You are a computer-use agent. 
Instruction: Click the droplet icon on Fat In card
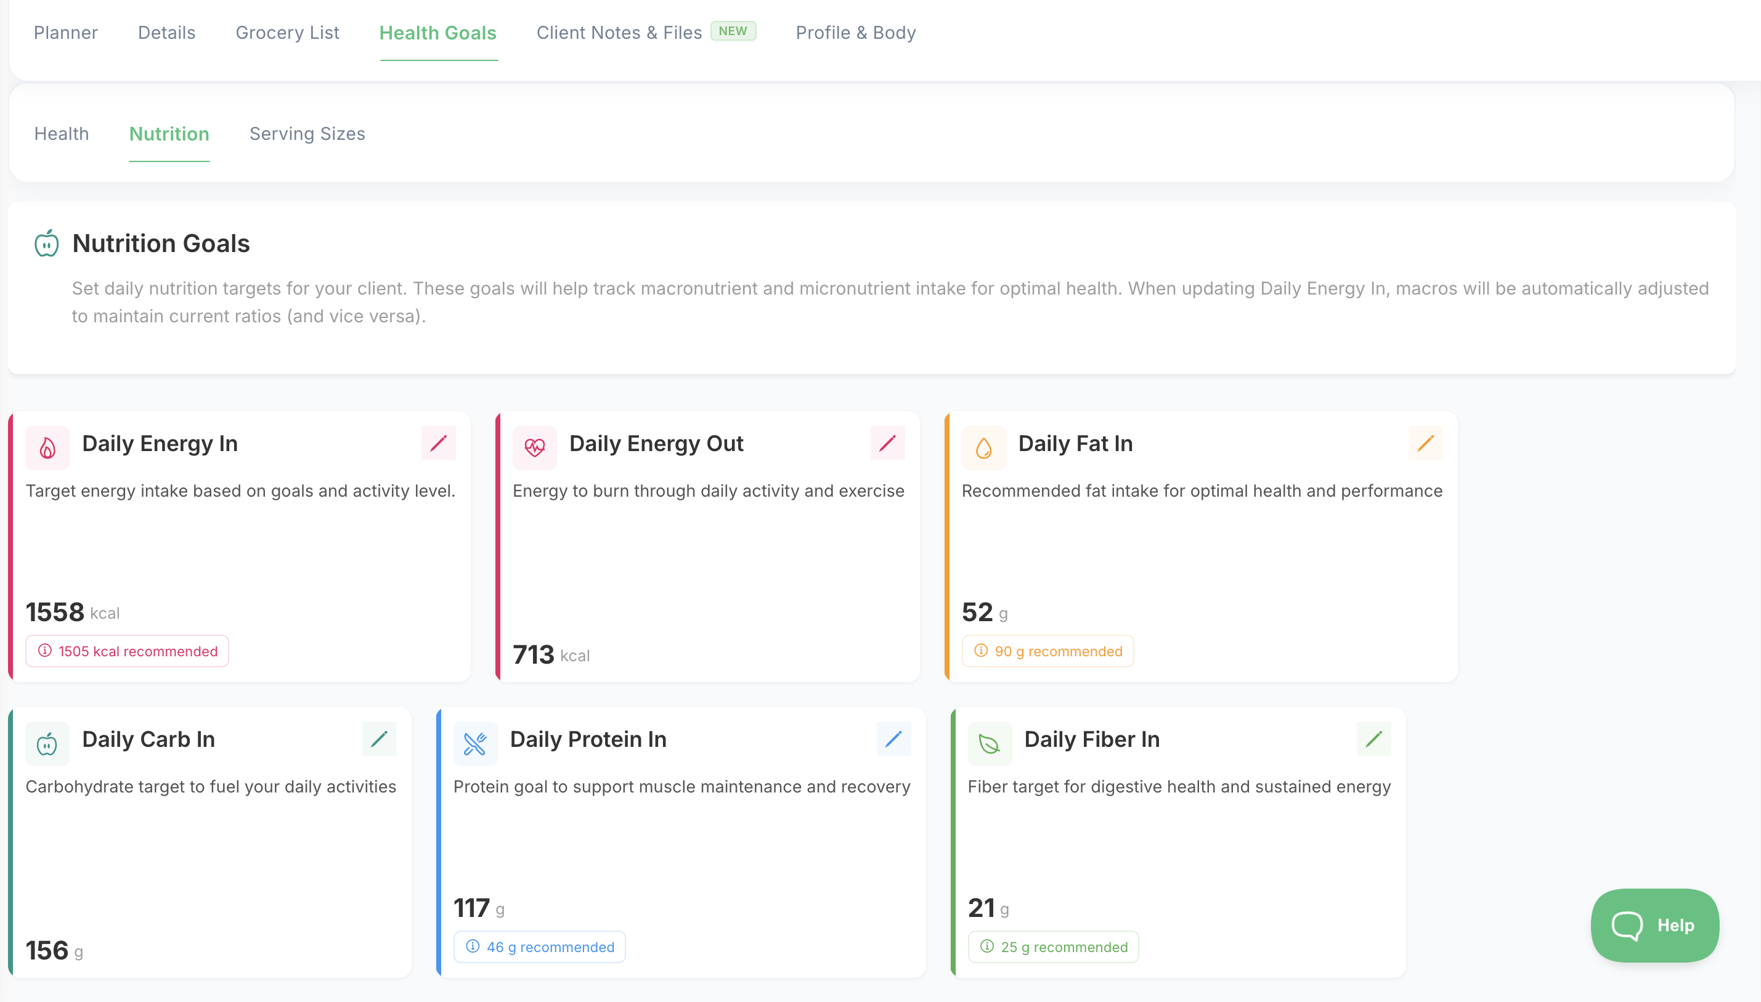click(x=983, y=448)
